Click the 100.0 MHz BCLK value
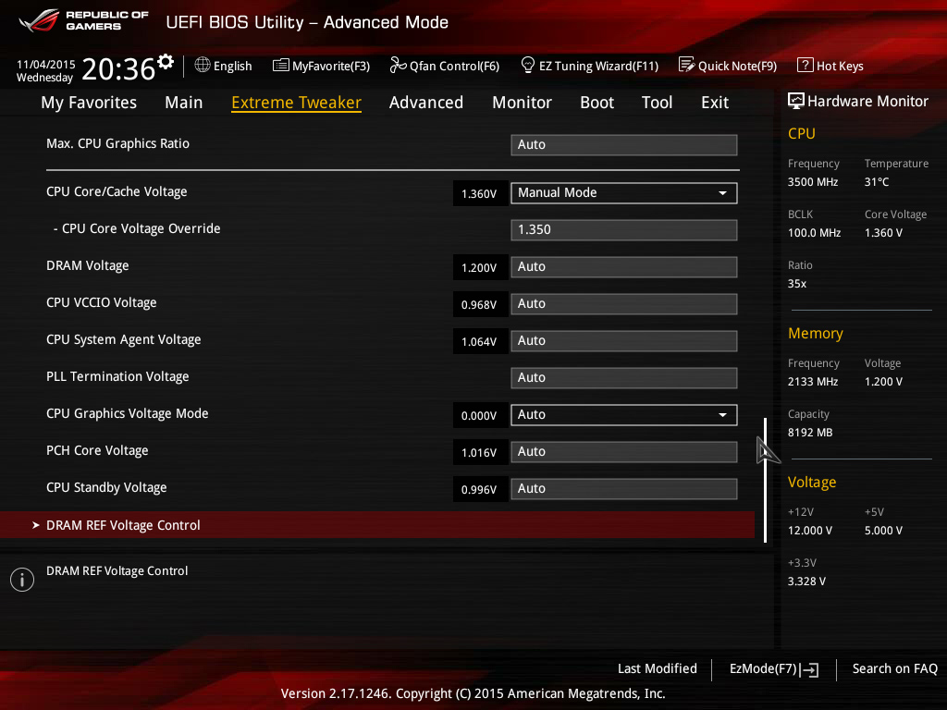This screenshot has height=710, width=947. (814, 232)
